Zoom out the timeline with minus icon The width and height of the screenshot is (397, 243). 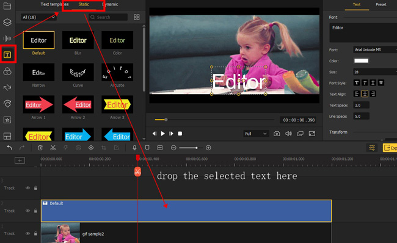pos(173,148)
